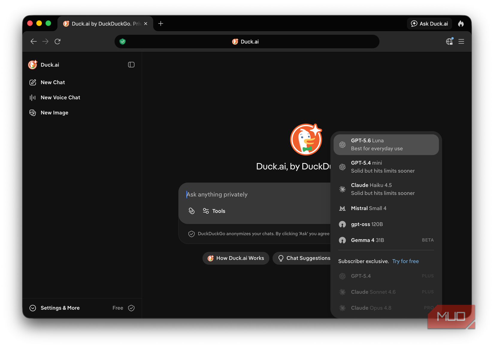The height and width of the screenshot is (348, 494).
Task: Choose the gpt-oss 120B model
Action: 386,224
